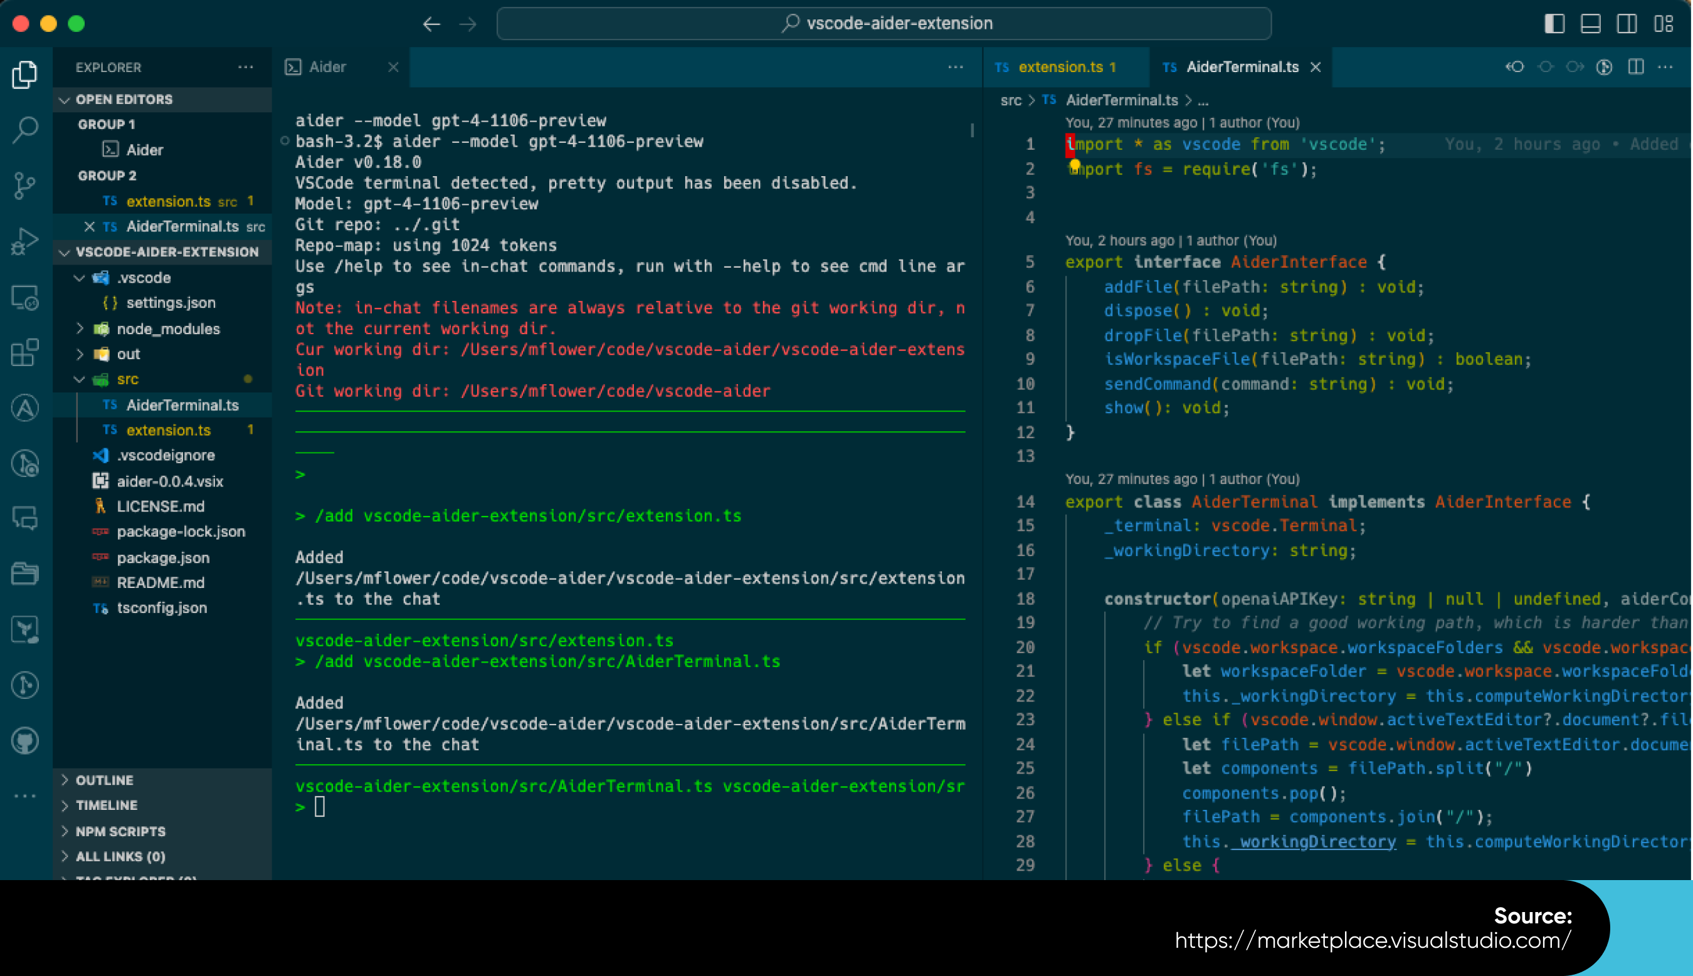Screen dimensions: 1693x976
Task: Split the editor right
Action: tap(1636, 67)
